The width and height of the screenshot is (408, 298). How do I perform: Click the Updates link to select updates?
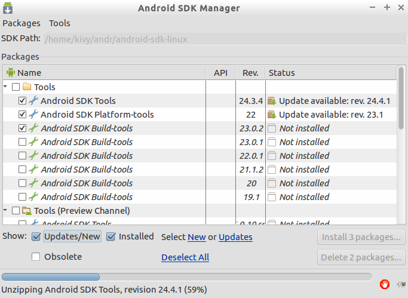pos(235,237)
